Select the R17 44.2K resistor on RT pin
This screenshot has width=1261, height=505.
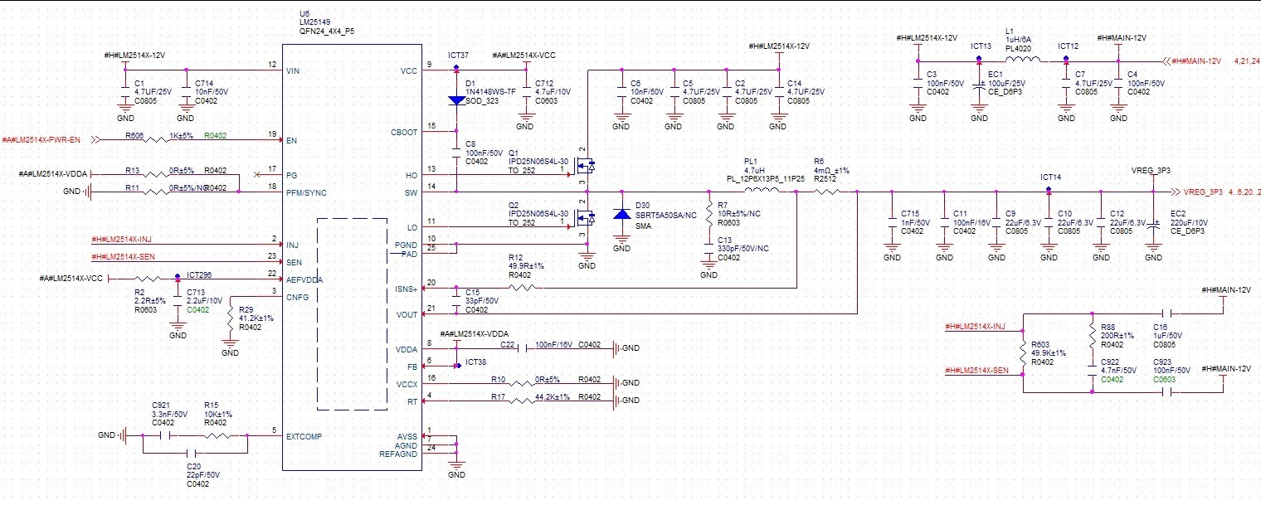[525, 403]
